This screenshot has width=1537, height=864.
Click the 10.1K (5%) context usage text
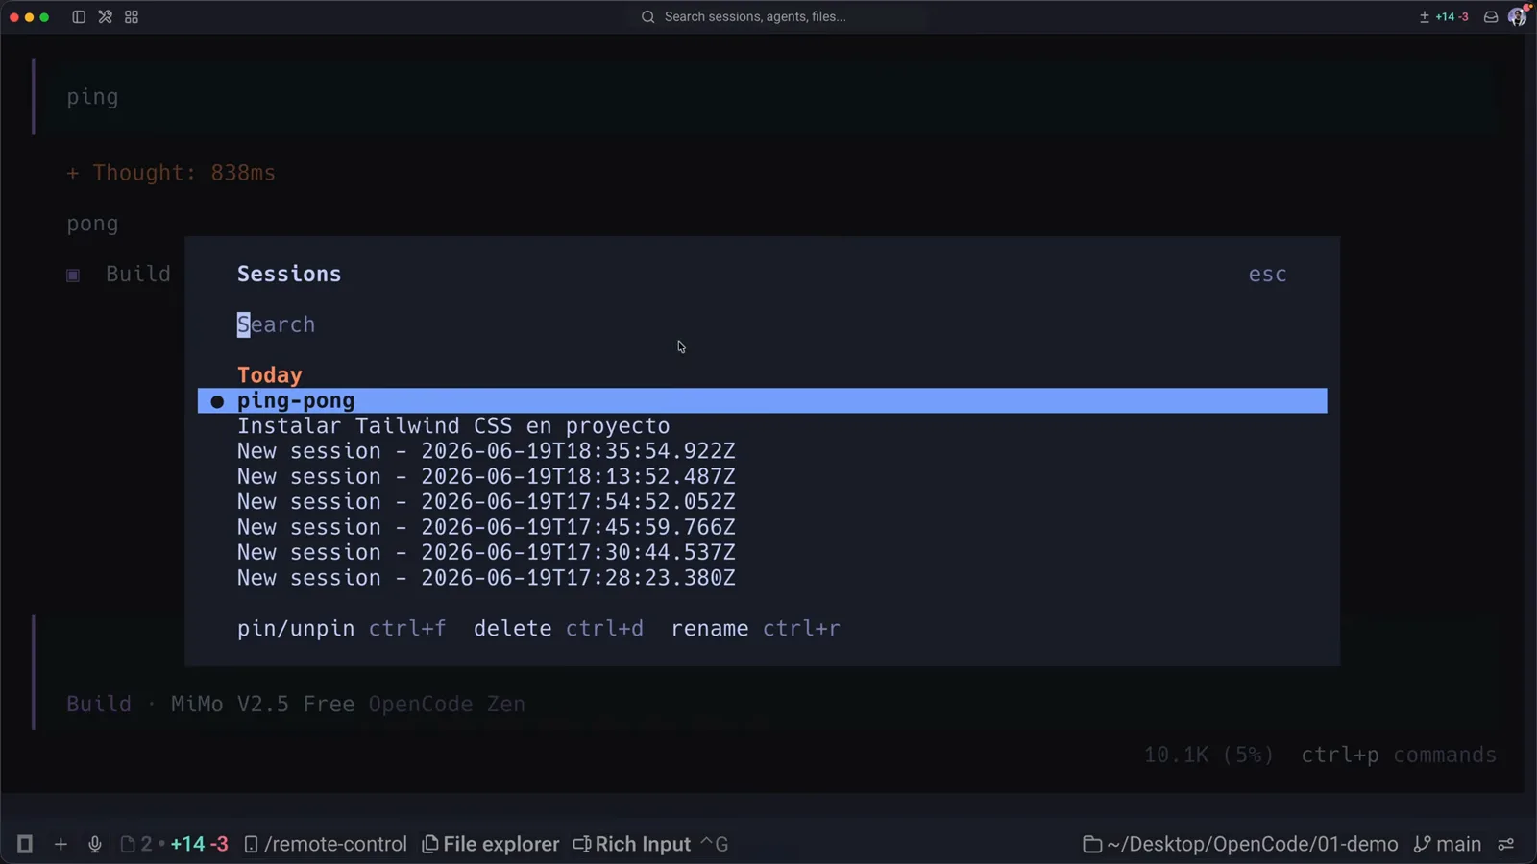[x=1208, y=756]
